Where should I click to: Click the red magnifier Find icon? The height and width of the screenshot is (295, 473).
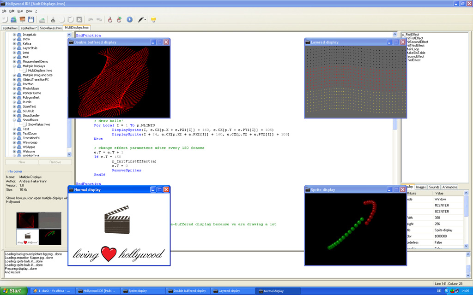click(110, 19)
